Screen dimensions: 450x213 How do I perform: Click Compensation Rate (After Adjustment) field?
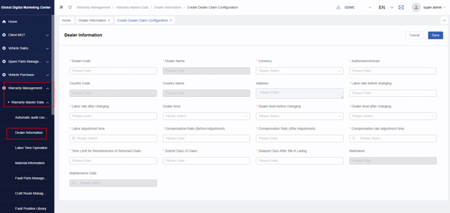click(x=300, y=138)
